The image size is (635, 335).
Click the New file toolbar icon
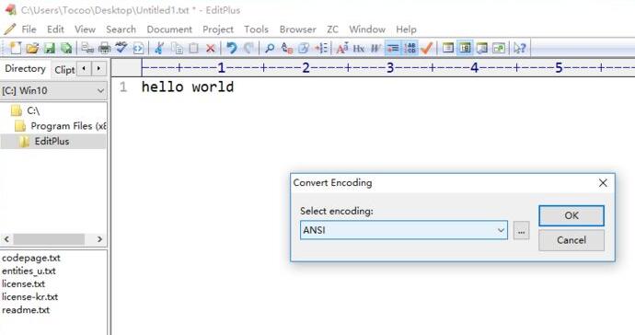click(x=16, y=48)
